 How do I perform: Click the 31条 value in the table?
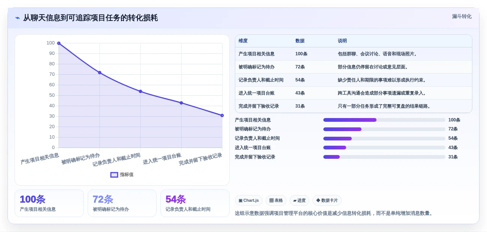tap(300, 106)
